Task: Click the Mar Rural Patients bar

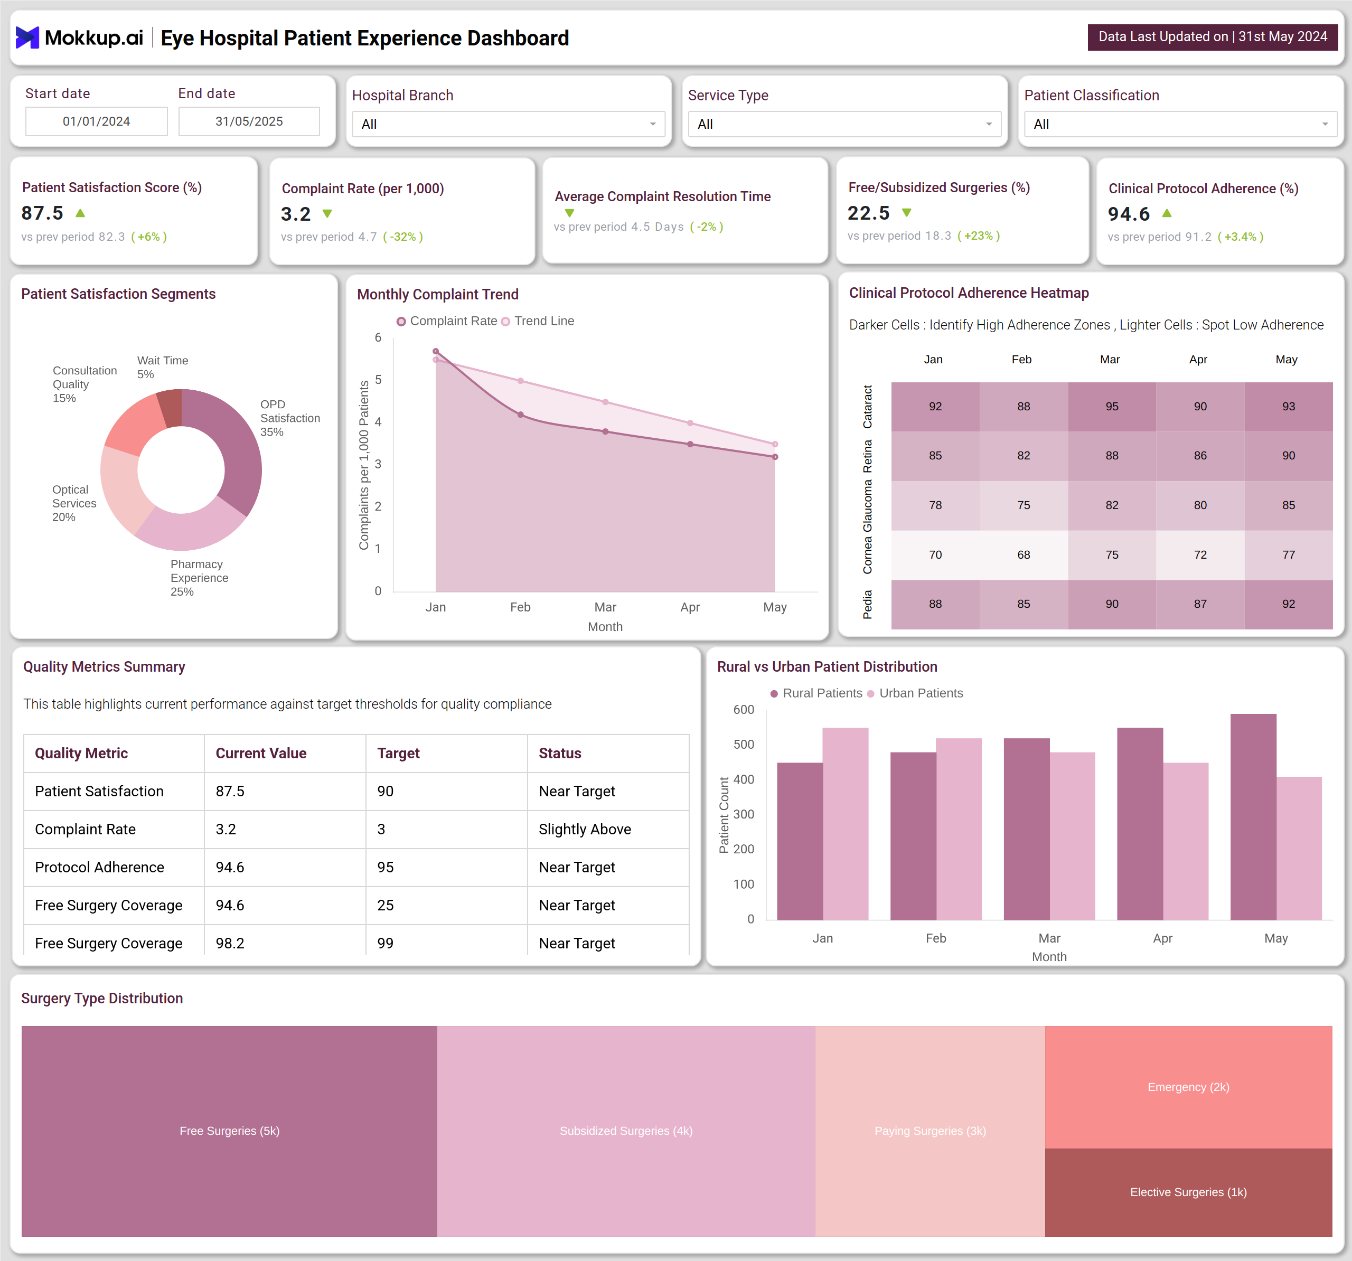Action: coord(1027,829)
